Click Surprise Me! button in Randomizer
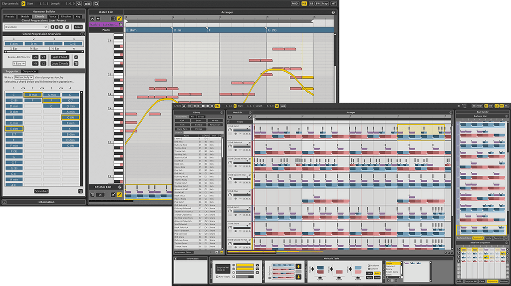The height and width of the screenshot is (286, 511). pyautogui.click(x=223, y=269)
